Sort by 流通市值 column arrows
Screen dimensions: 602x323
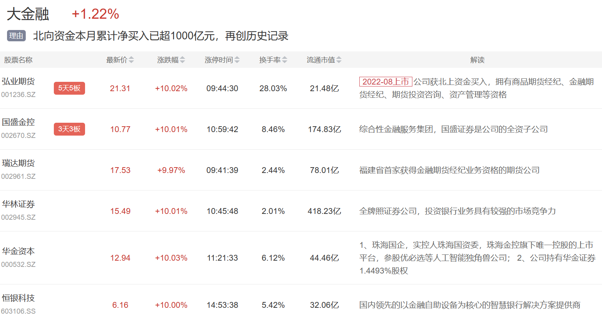[339, 60]
